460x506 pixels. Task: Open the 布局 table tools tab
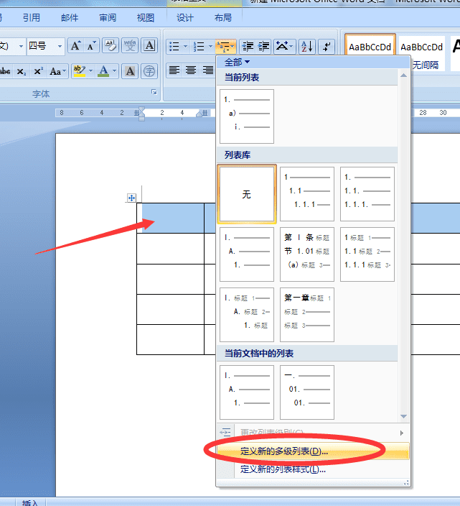pyautogui.click(x=223, y=18)
